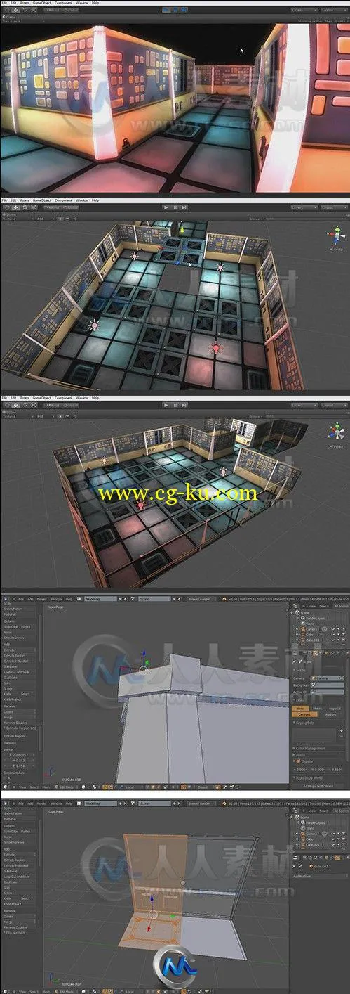The image size is (350, 994).
Task: Click Scene properties icon in upper Blender properties
Action: (x=316, y=653)
